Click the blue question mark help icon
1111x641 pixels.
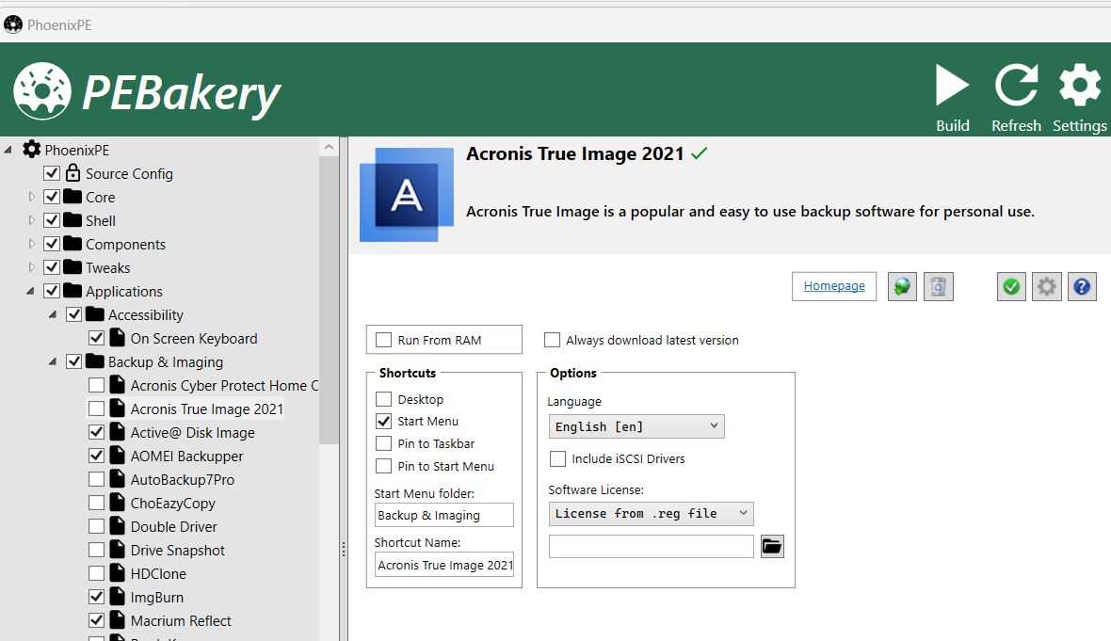point(1082,287)
